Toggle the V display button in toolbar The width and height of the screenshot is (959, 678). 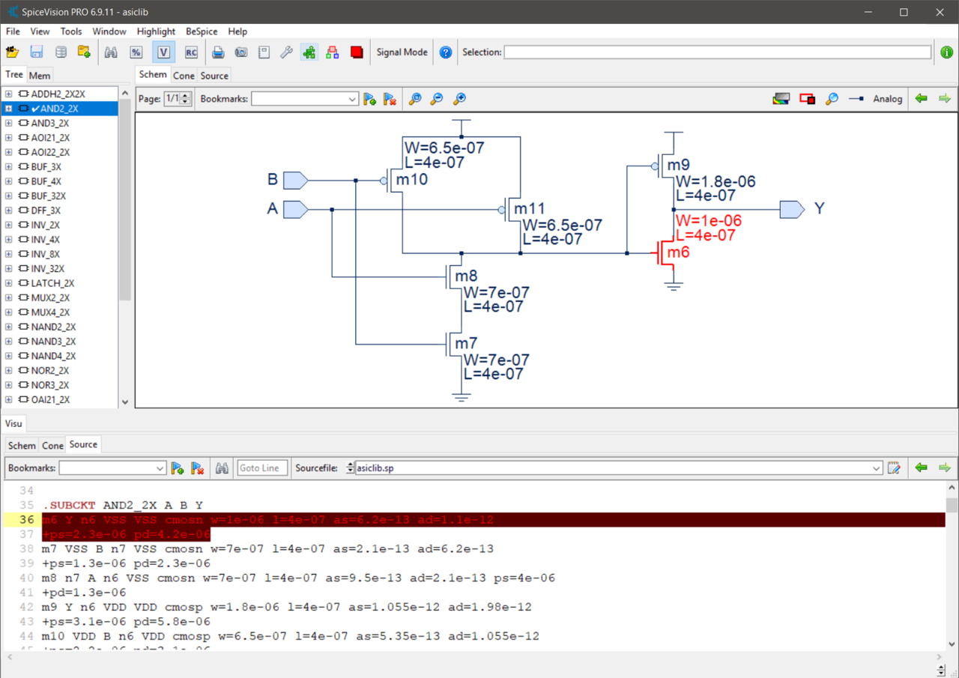tap(163, 52)
